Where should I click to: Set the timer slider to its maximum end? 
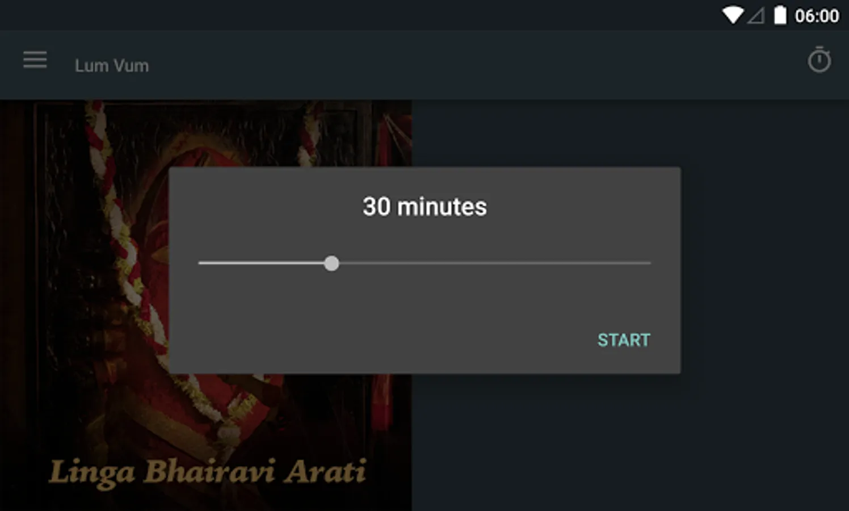click(x=649, y=263)
